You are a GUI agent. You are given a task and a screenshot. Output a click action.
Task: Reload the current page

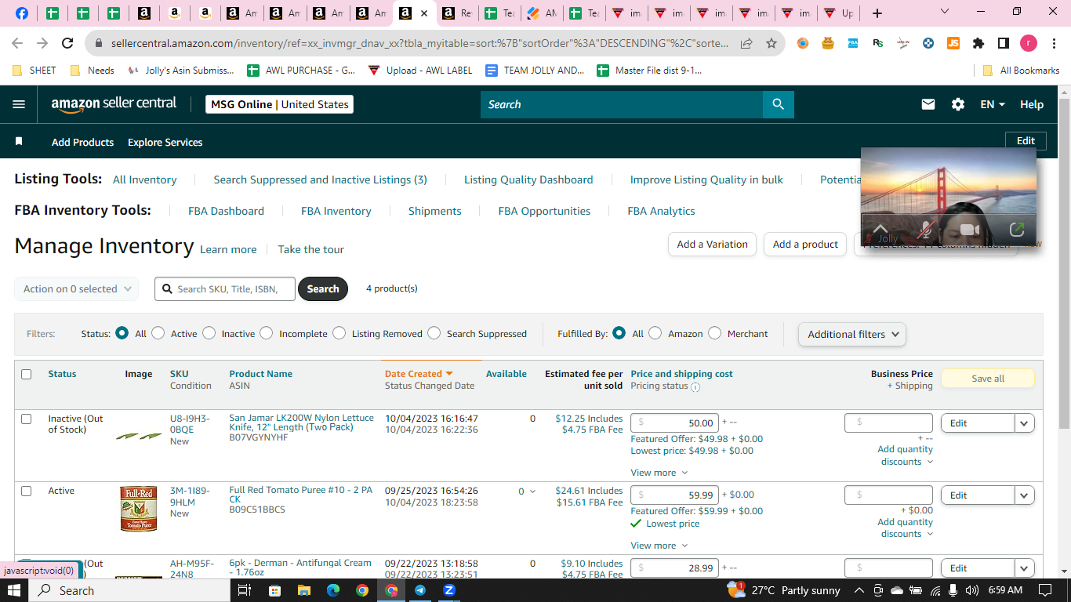tap(67, 43)
